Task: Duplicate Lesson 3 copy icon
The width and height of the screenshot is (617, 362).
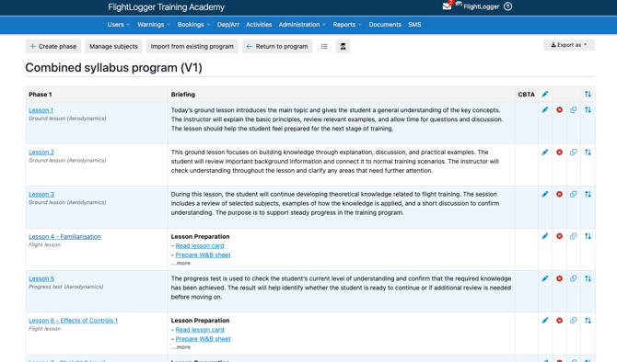Action: 574,194
